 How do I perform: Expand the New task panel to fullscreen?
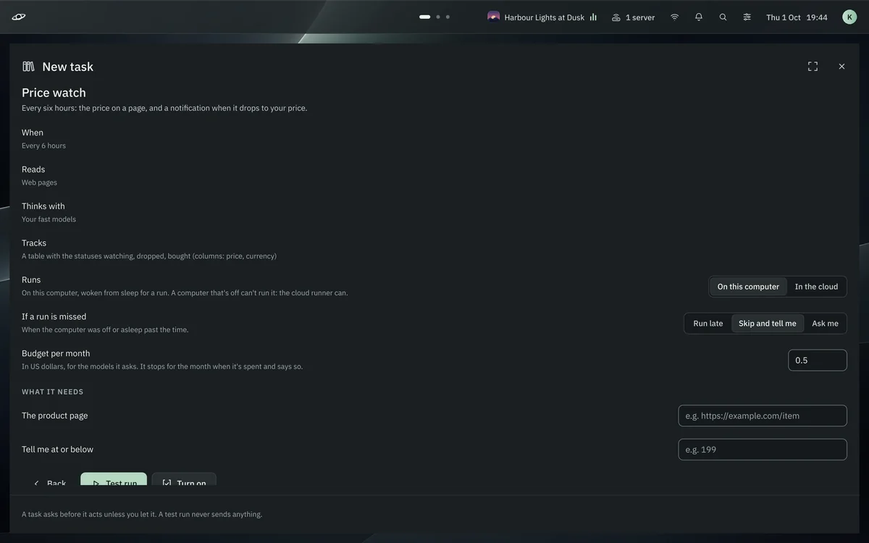click(x=813, y=67)
